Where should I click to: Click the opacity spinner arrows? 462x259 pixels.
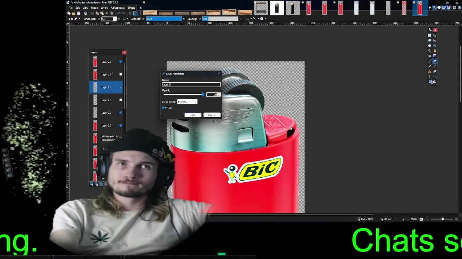coord(219,95)
